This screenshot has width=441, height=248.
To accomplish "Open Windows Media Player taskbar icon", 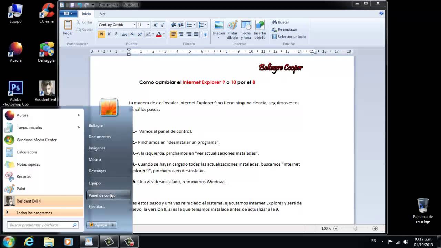I will (x=68, y=241).
